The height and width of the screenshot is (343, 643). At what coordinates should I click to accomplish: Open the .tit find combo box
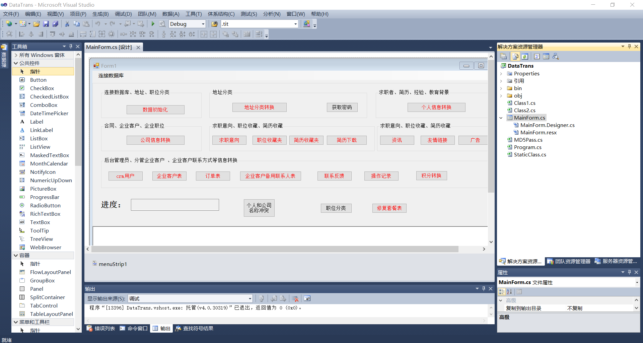(x=295, y=24)
